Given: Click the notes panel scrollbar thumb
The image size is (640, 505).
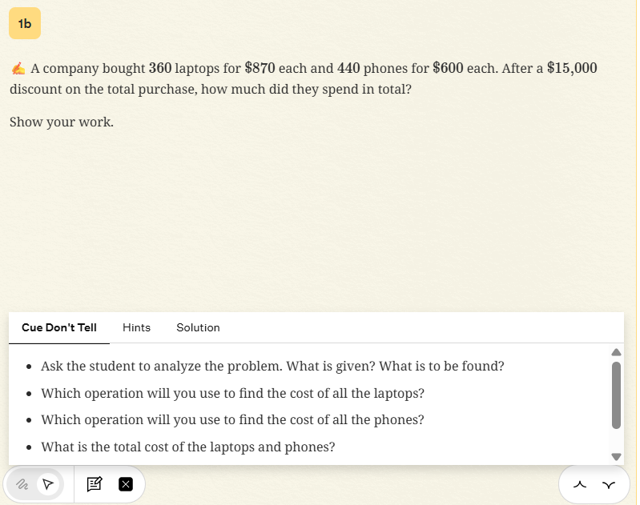Looking at the screenshot, I should 616,395.
